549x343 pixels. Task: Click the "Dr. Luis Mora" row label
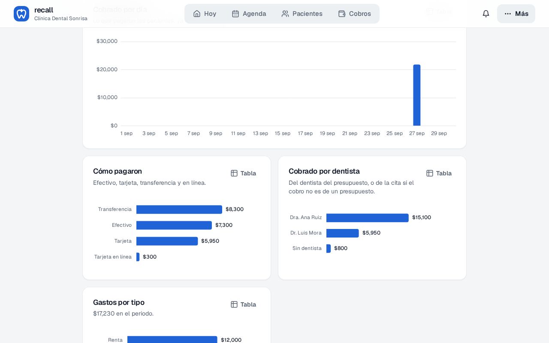(x=306, y=233)
